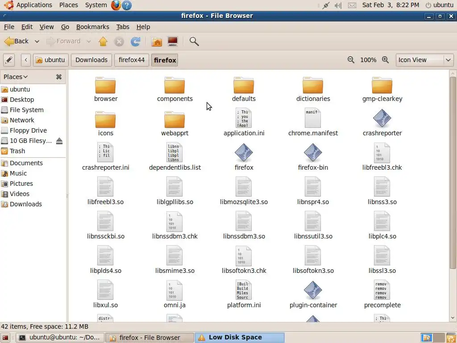
Task: Select the icons folder
Action: coord(105,120)
